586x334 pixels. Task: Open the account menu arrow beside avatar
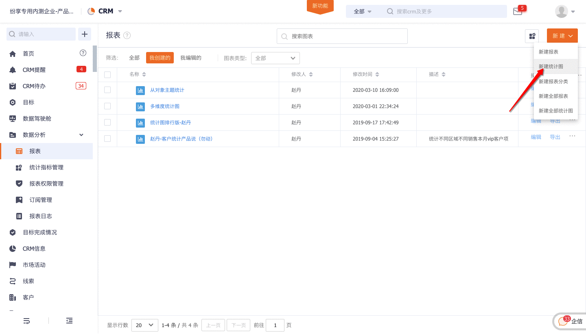coord(573,11)
